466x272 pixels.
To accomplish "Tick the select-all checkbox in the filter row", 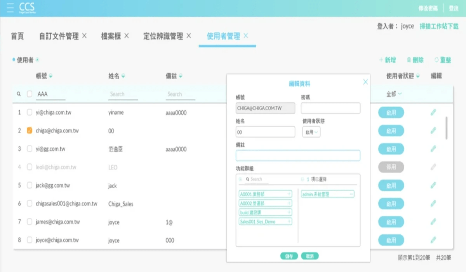I will tap(30, 94).
